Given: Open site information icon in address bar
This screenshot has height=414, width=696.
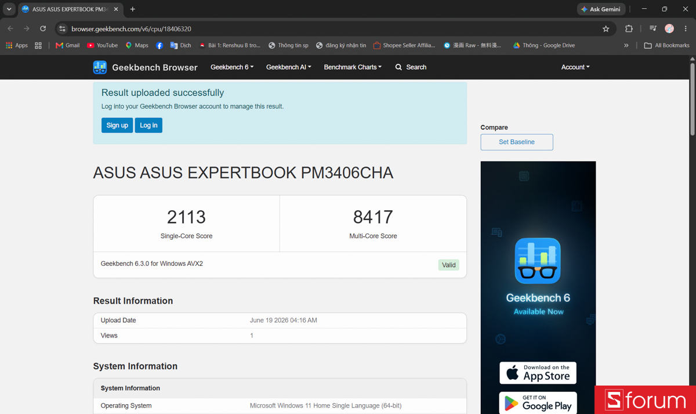Looking at the screenshot, I should (63, 28).
